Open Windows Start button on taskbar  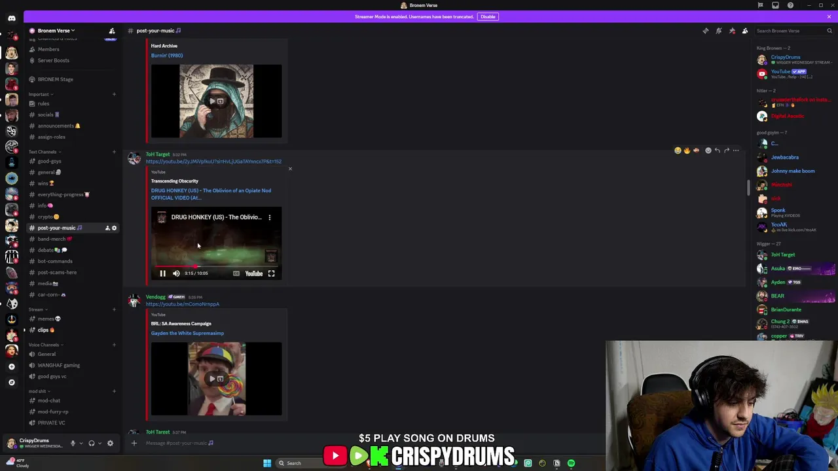(267, 463)
